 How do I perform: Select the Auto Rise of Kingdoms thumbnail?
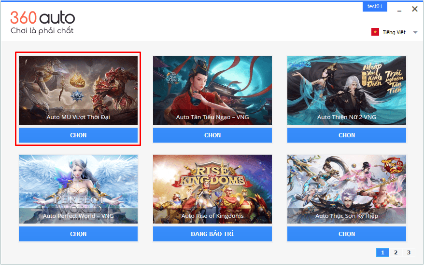point(212,189)
